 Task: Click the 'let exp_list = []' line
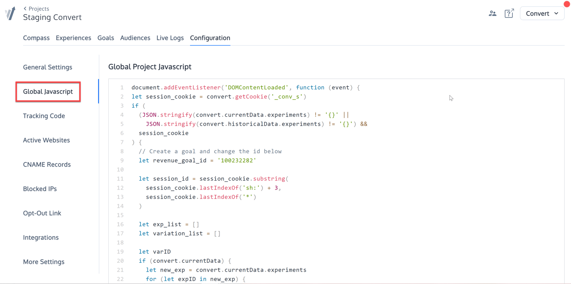169,224
